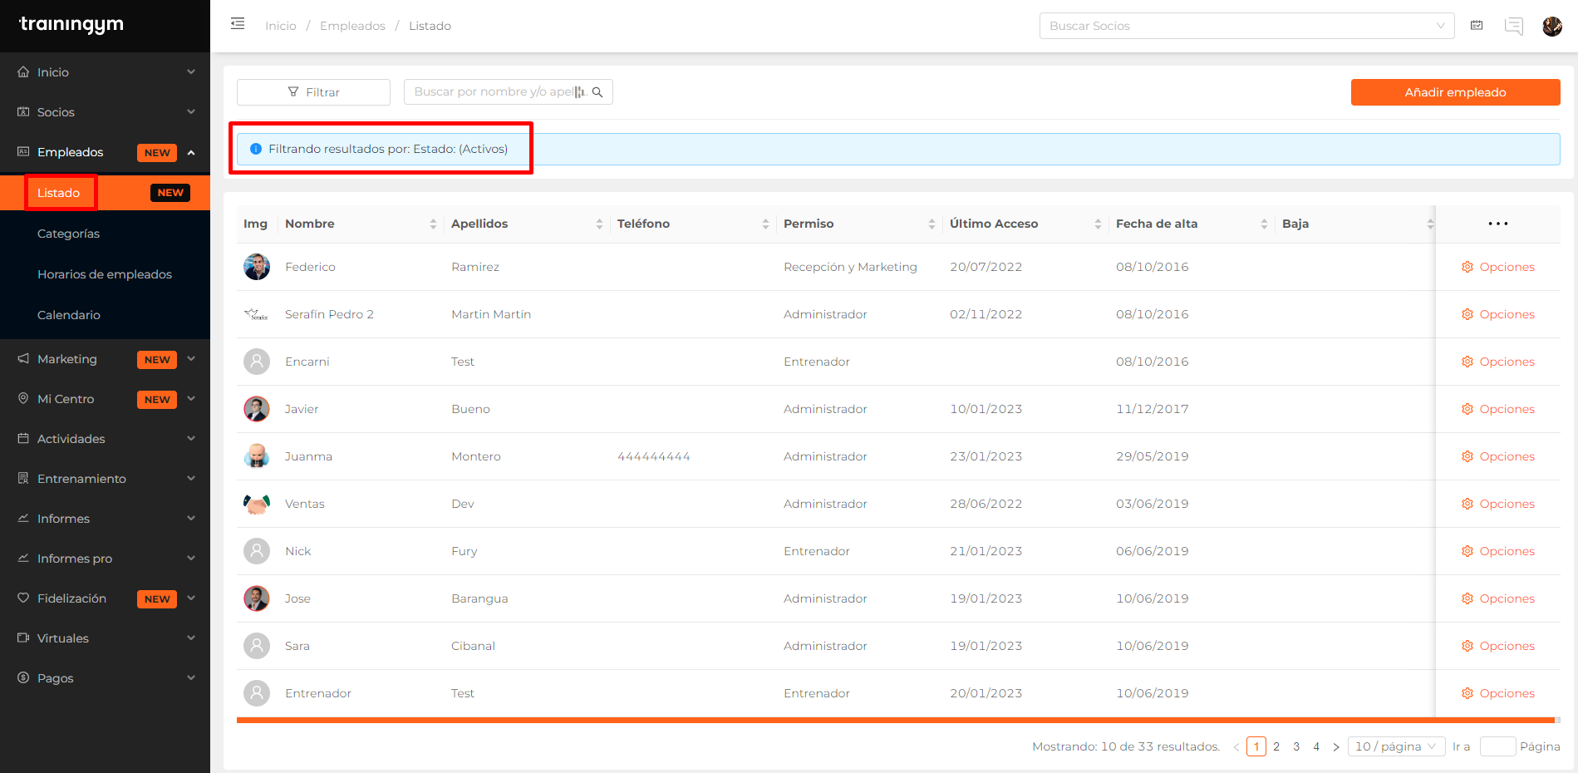Click Recepción y Marketing permiso cell
The image size is (1578, 773).
click(850, 267)
